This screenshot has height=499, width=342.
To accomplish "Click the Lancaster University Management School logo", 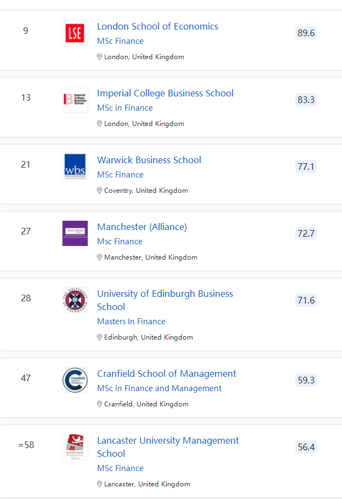I will [75, 447].
